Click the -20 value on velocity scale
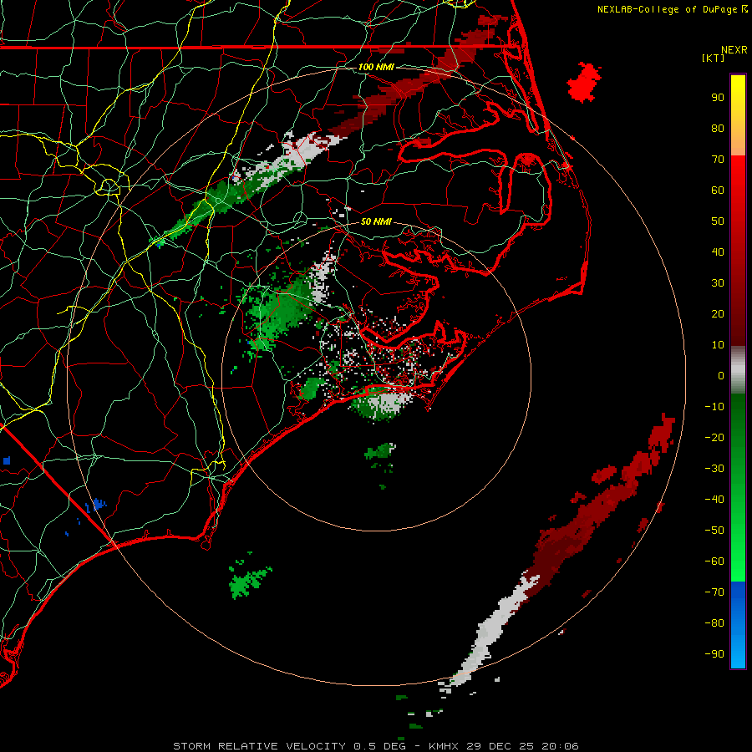 pos(714,437)
